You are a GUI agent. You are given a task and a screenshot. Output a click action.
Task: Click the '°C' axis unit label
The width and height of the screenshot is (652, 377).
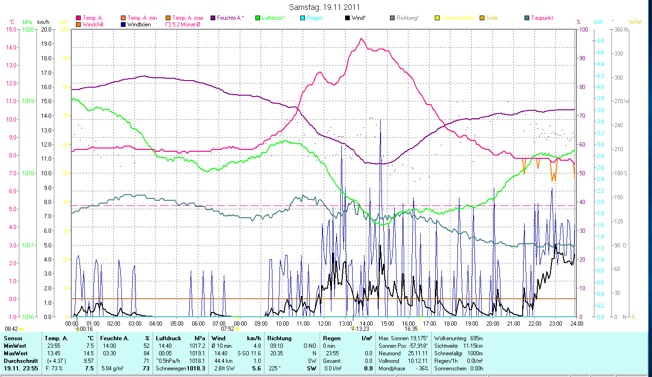12,22
